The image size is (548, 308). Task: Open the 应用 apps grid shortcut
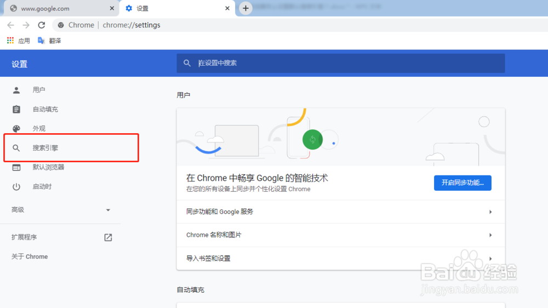point(19,41)
